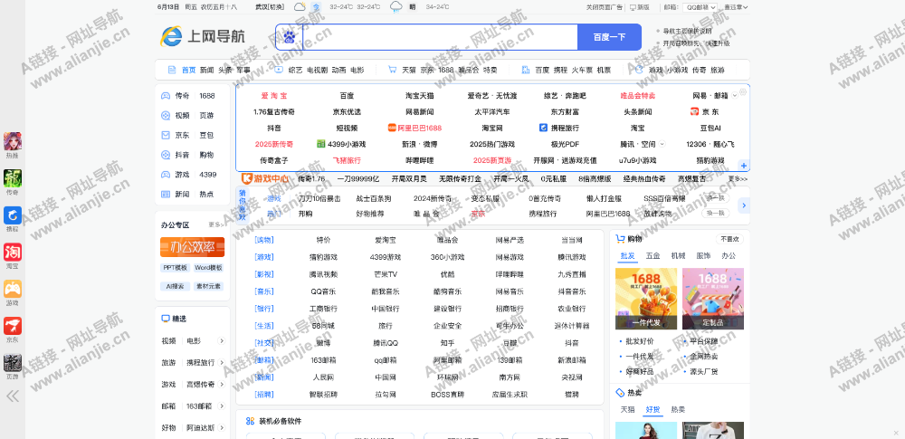The image size is (905, 439).
Task: Click the orange 游戏 controller sidebar icon
Action: click(x=13, y=289)
